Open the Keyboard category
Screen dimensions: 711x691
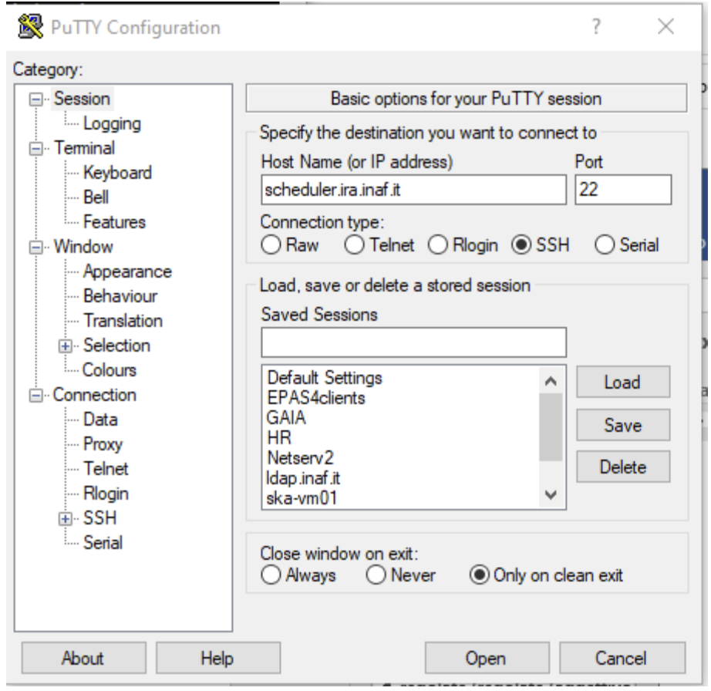point(117,173)
